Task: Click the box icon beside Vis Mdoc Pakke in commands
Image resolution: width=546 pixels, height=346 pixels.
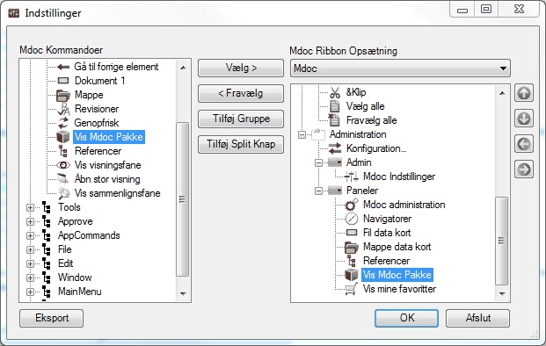Action: coord(63,137)
